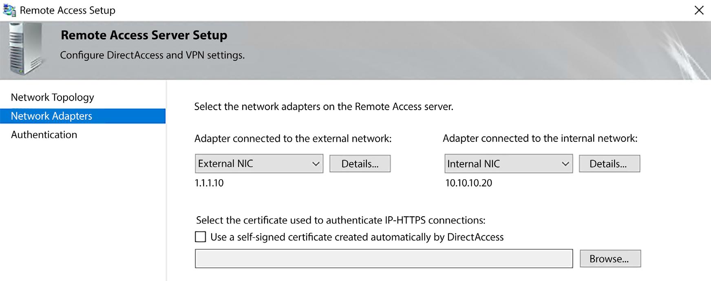Switch to the Authentication step
This screenshot has width=711, height=281.
coord(44,135)
